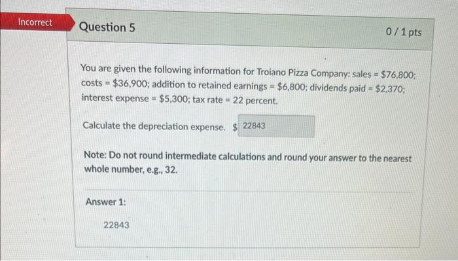Click the depreciation expense answer input field
Viewport: 458px width, 261px height.
(276, 126)
